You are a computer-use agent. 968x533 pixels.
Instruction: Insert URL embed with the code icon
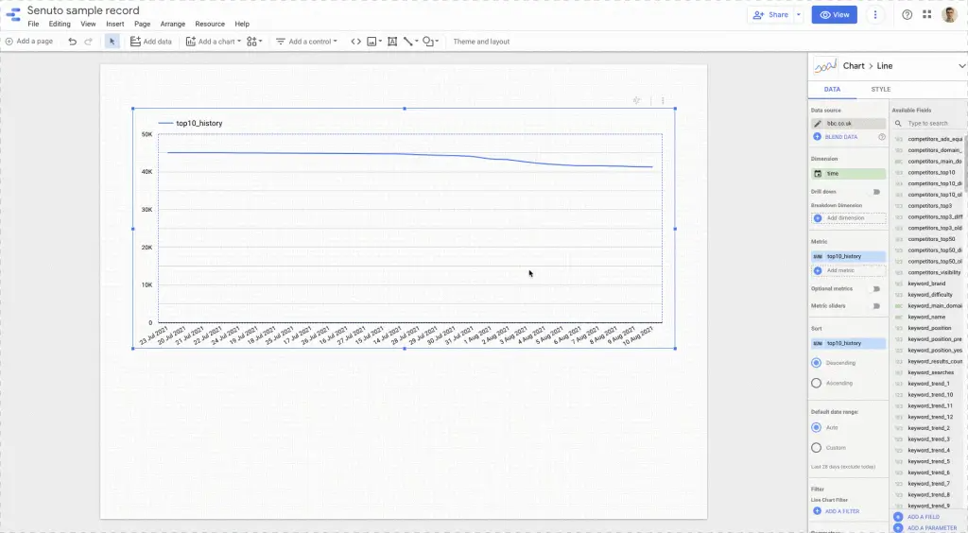click(355, 42)
